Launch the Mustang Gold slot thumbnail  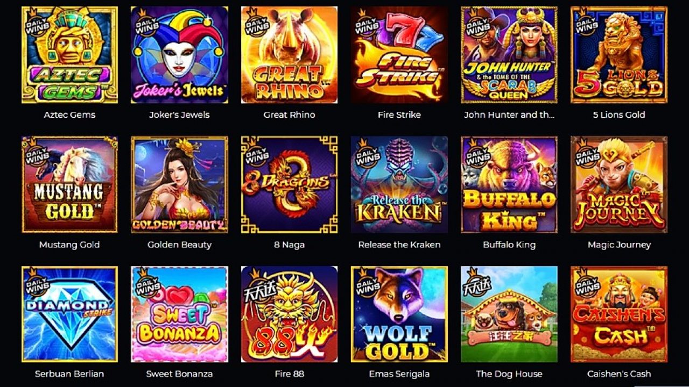pyautogui.click(x=69, y=184)
